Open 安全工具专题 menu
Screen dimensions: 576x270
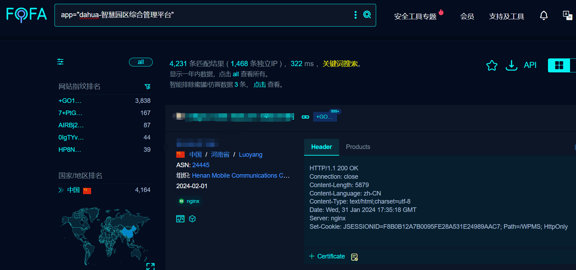click(415, 16)
